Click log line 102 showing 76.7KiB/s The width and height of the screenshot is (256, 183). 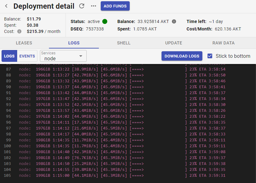click(128, 158)
